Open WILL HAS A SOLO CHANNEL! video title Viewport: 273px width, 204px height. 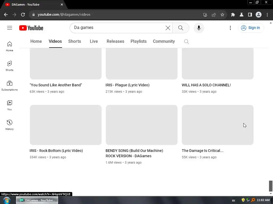(x=206, y=85)
